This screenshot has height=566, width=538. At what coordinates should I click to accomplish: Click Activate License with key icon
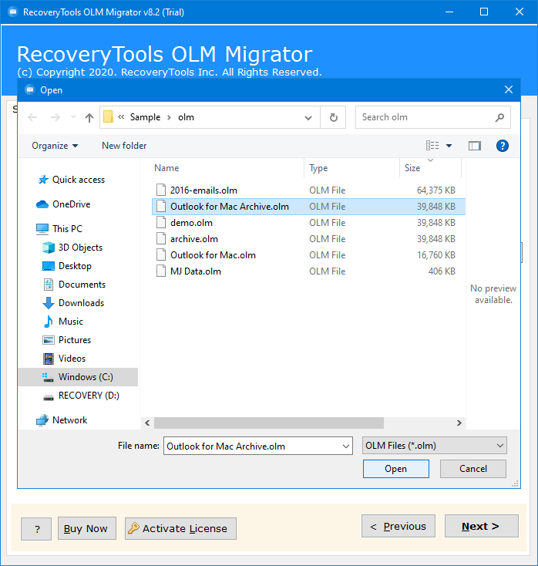pos(180,528)
